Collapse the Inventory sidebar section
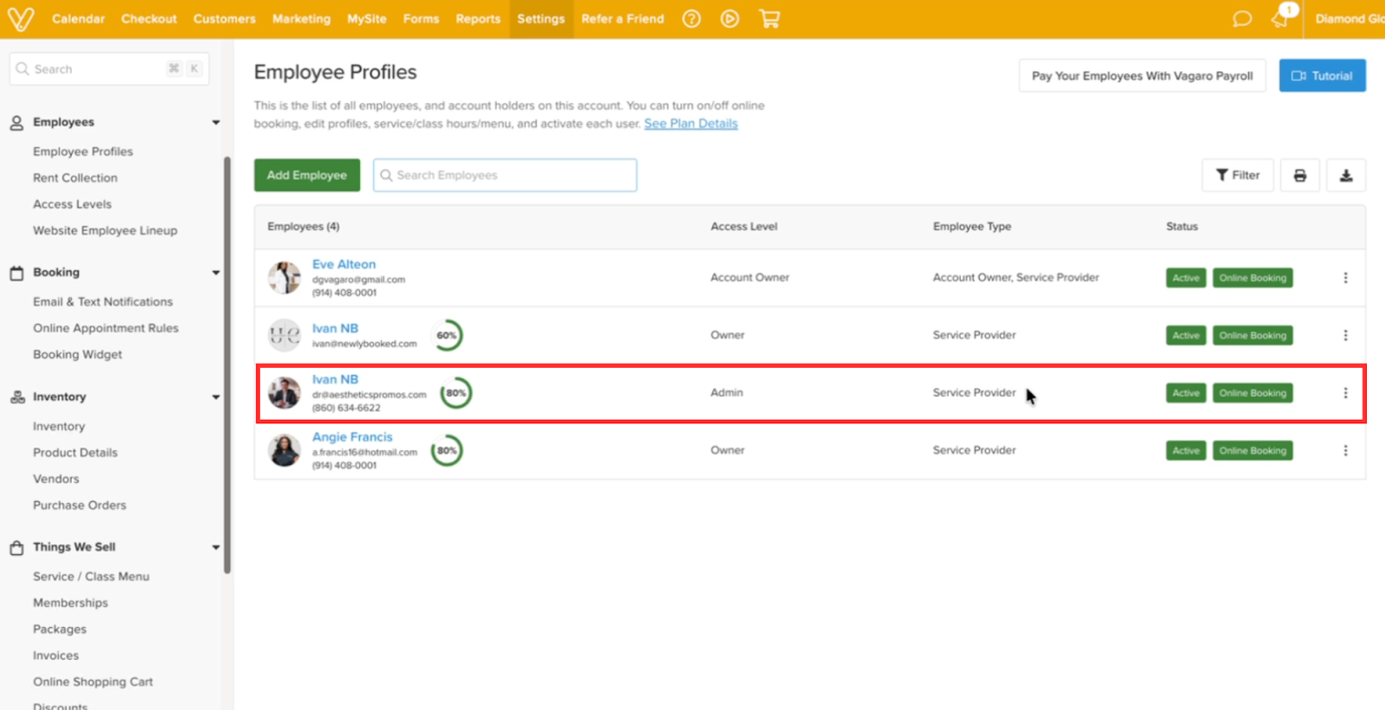 tap(216, 397)
